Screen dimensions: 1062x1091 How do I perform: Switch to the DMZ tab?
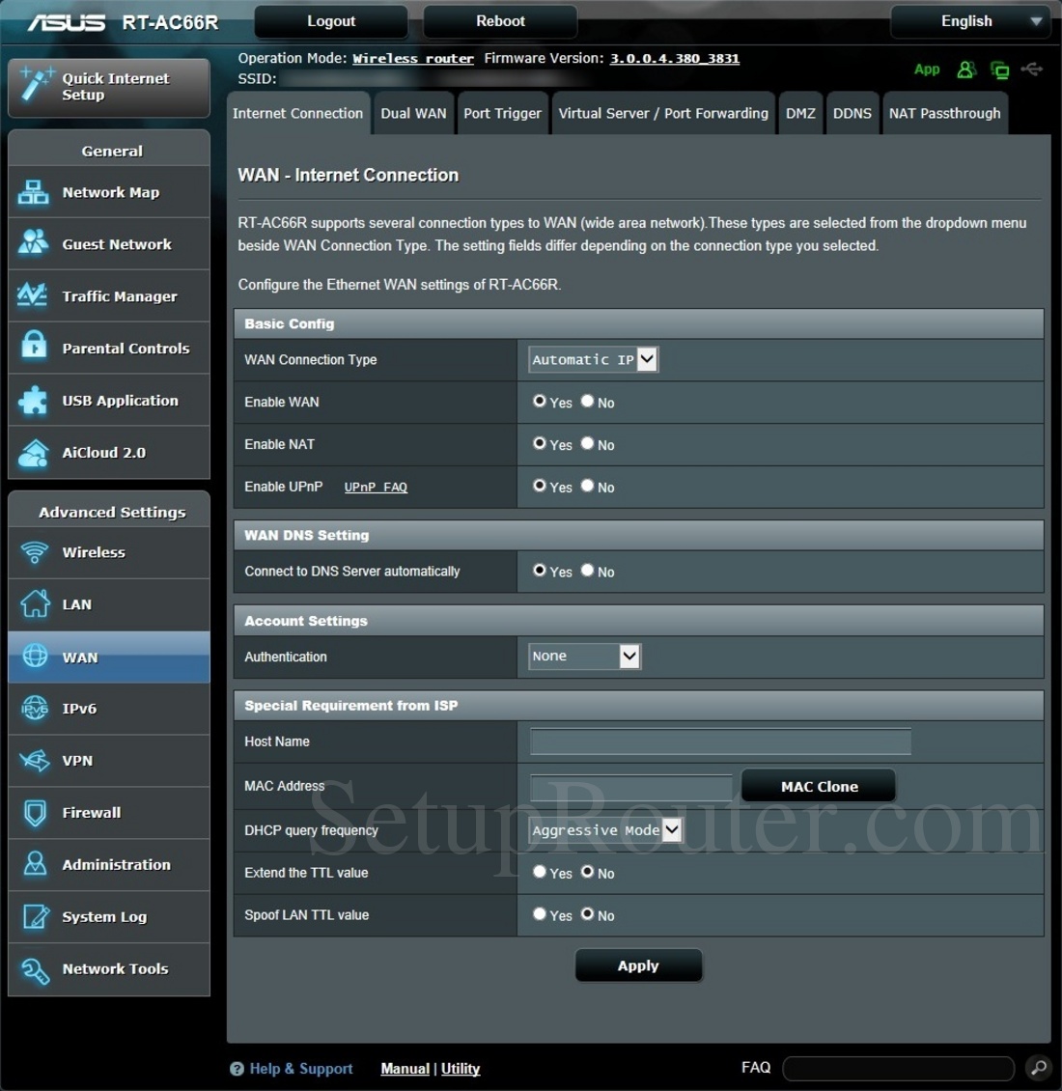[800, 113]
